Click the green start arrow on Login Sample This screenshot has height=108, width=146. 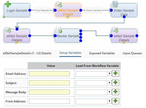point(4,17)
